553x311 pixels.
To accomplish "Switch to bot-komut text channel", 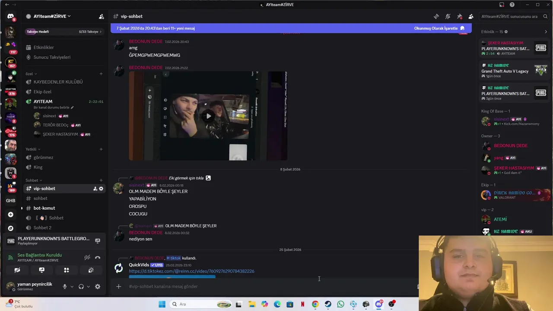I will click(64, 208).
